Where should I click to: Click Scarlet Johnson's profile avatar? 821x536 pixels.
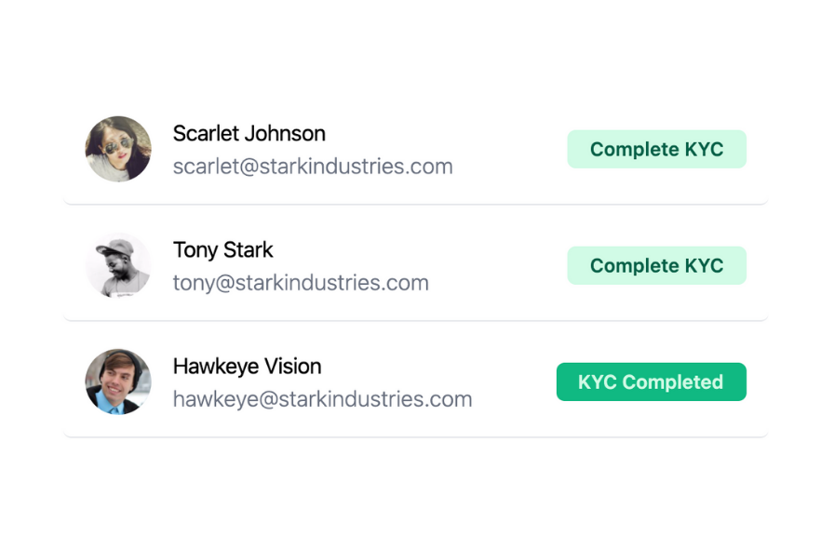pos(118,149)
